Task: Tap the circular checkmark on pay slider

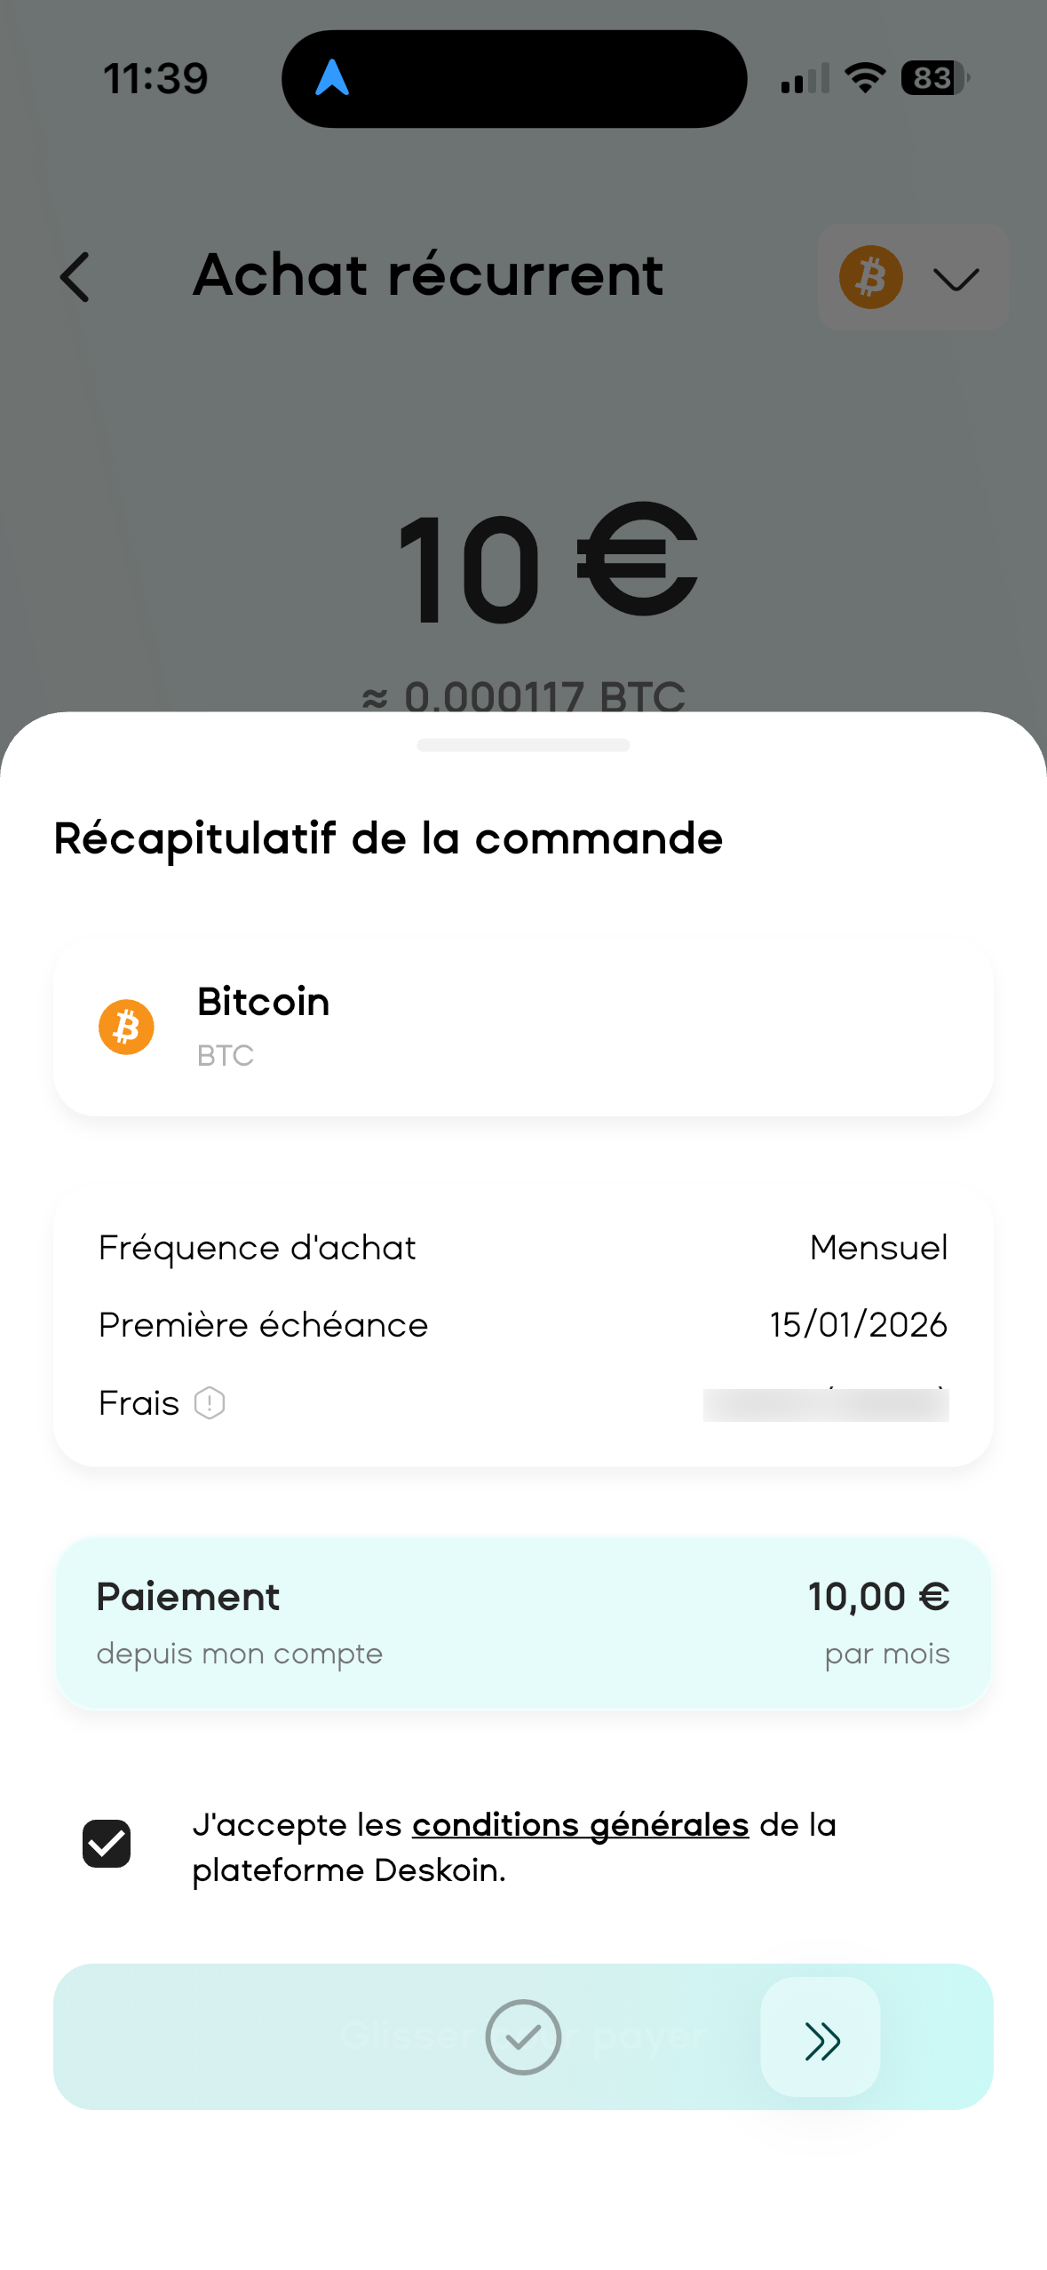Action: (x=523, y=2037)
